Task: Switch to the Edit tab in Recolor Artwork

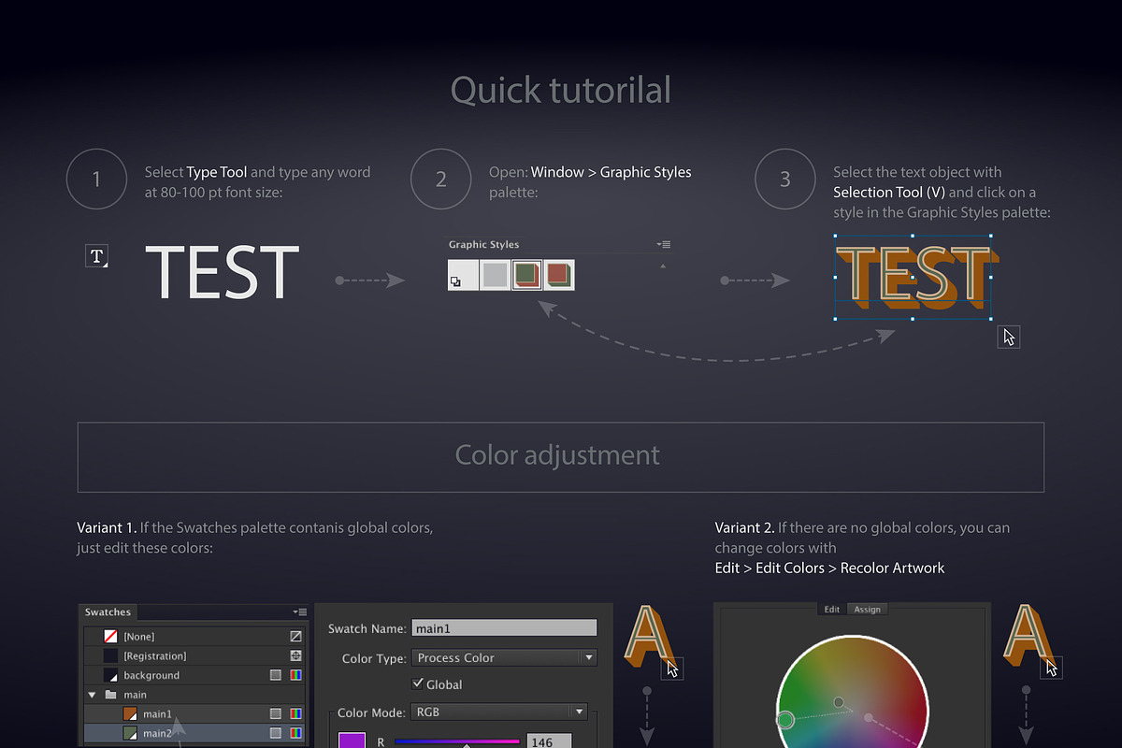Action: coord(831,610)
